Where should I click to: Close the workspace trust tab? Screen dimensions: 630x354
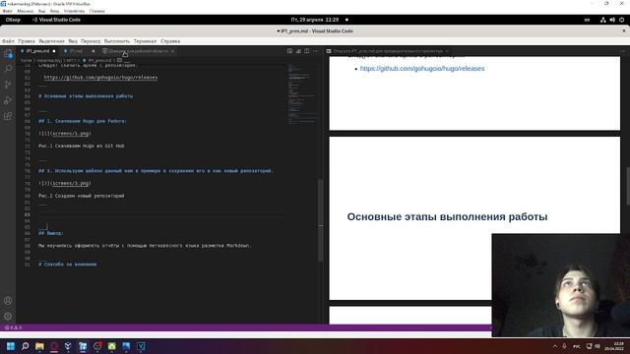[x=173, y=51]
